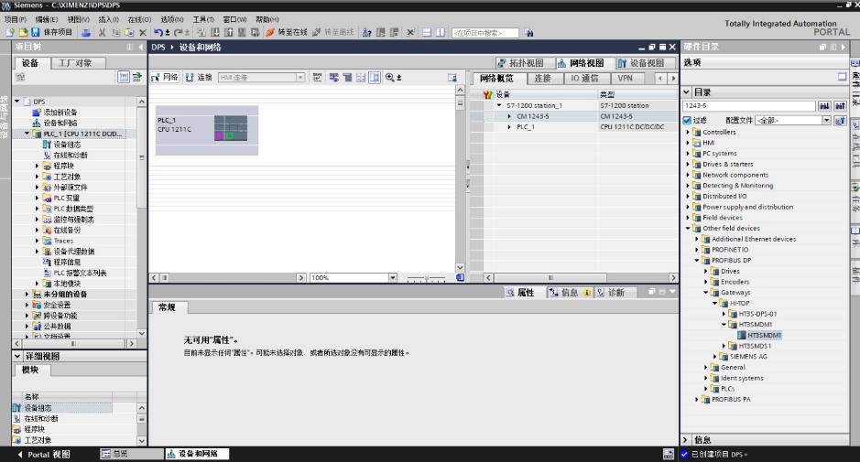Expand Distributed I/O catalog folder

(688, 196)
